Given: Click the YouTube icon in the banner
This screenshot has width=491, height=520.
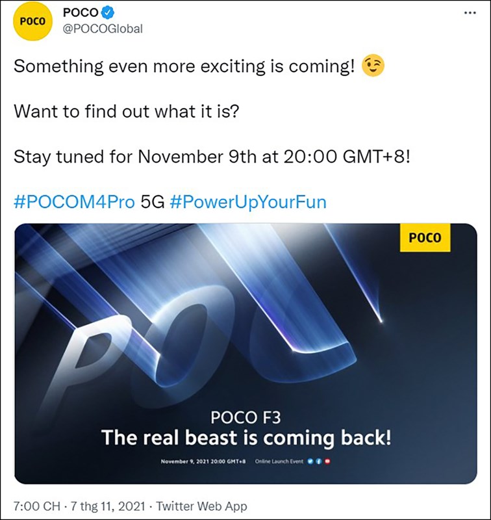Looking at the screenshot, I should pyautogui.click(x=329, y=461).
